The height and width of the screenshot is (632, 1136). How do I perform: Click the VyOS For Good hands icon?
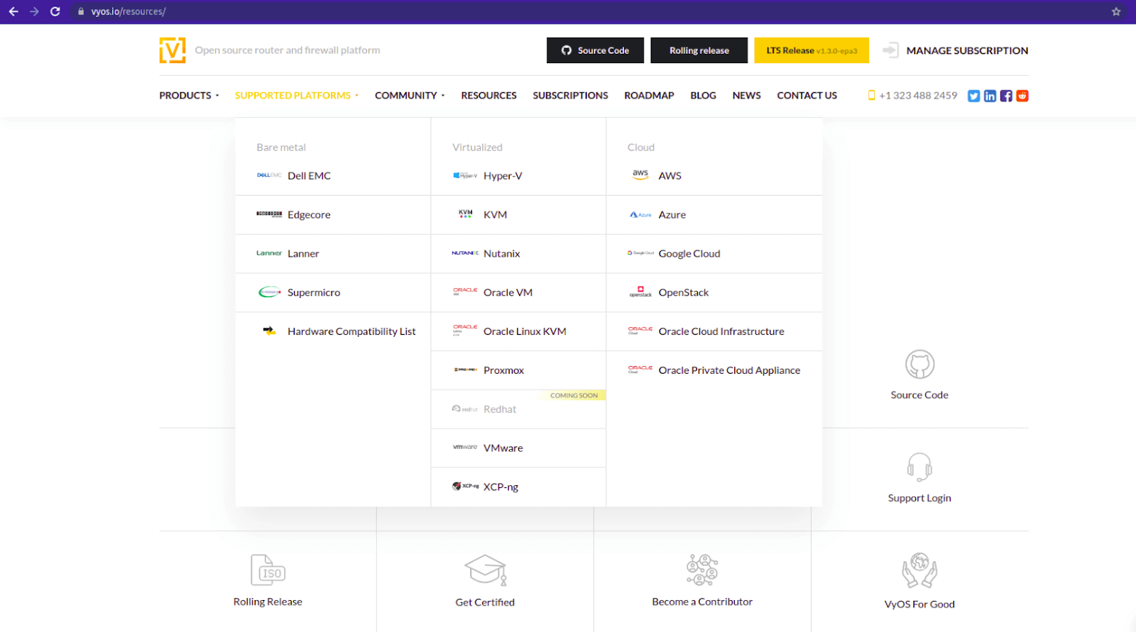coord(919,571)
